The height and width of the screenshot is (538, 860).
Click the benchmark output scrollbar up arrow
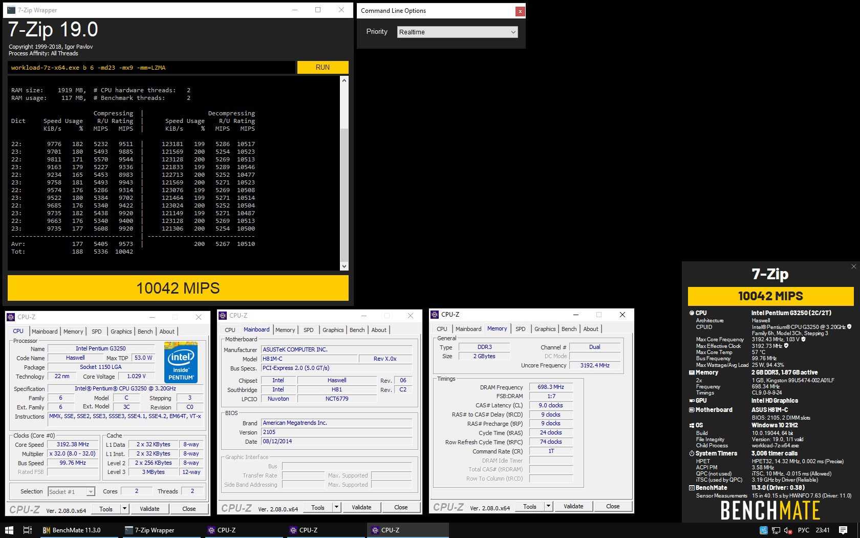point(344,80)
